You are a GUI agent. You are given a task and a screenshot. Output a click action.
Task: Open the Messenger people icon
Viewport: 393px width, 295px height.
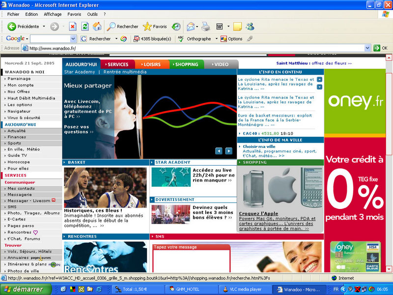coord(250,27)
